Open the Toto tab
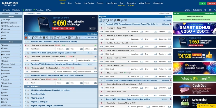The image size is (216, 108). click(122, 3)
